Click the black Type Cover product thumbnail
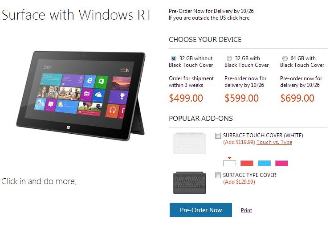The image size is (334, 230). 190,183
